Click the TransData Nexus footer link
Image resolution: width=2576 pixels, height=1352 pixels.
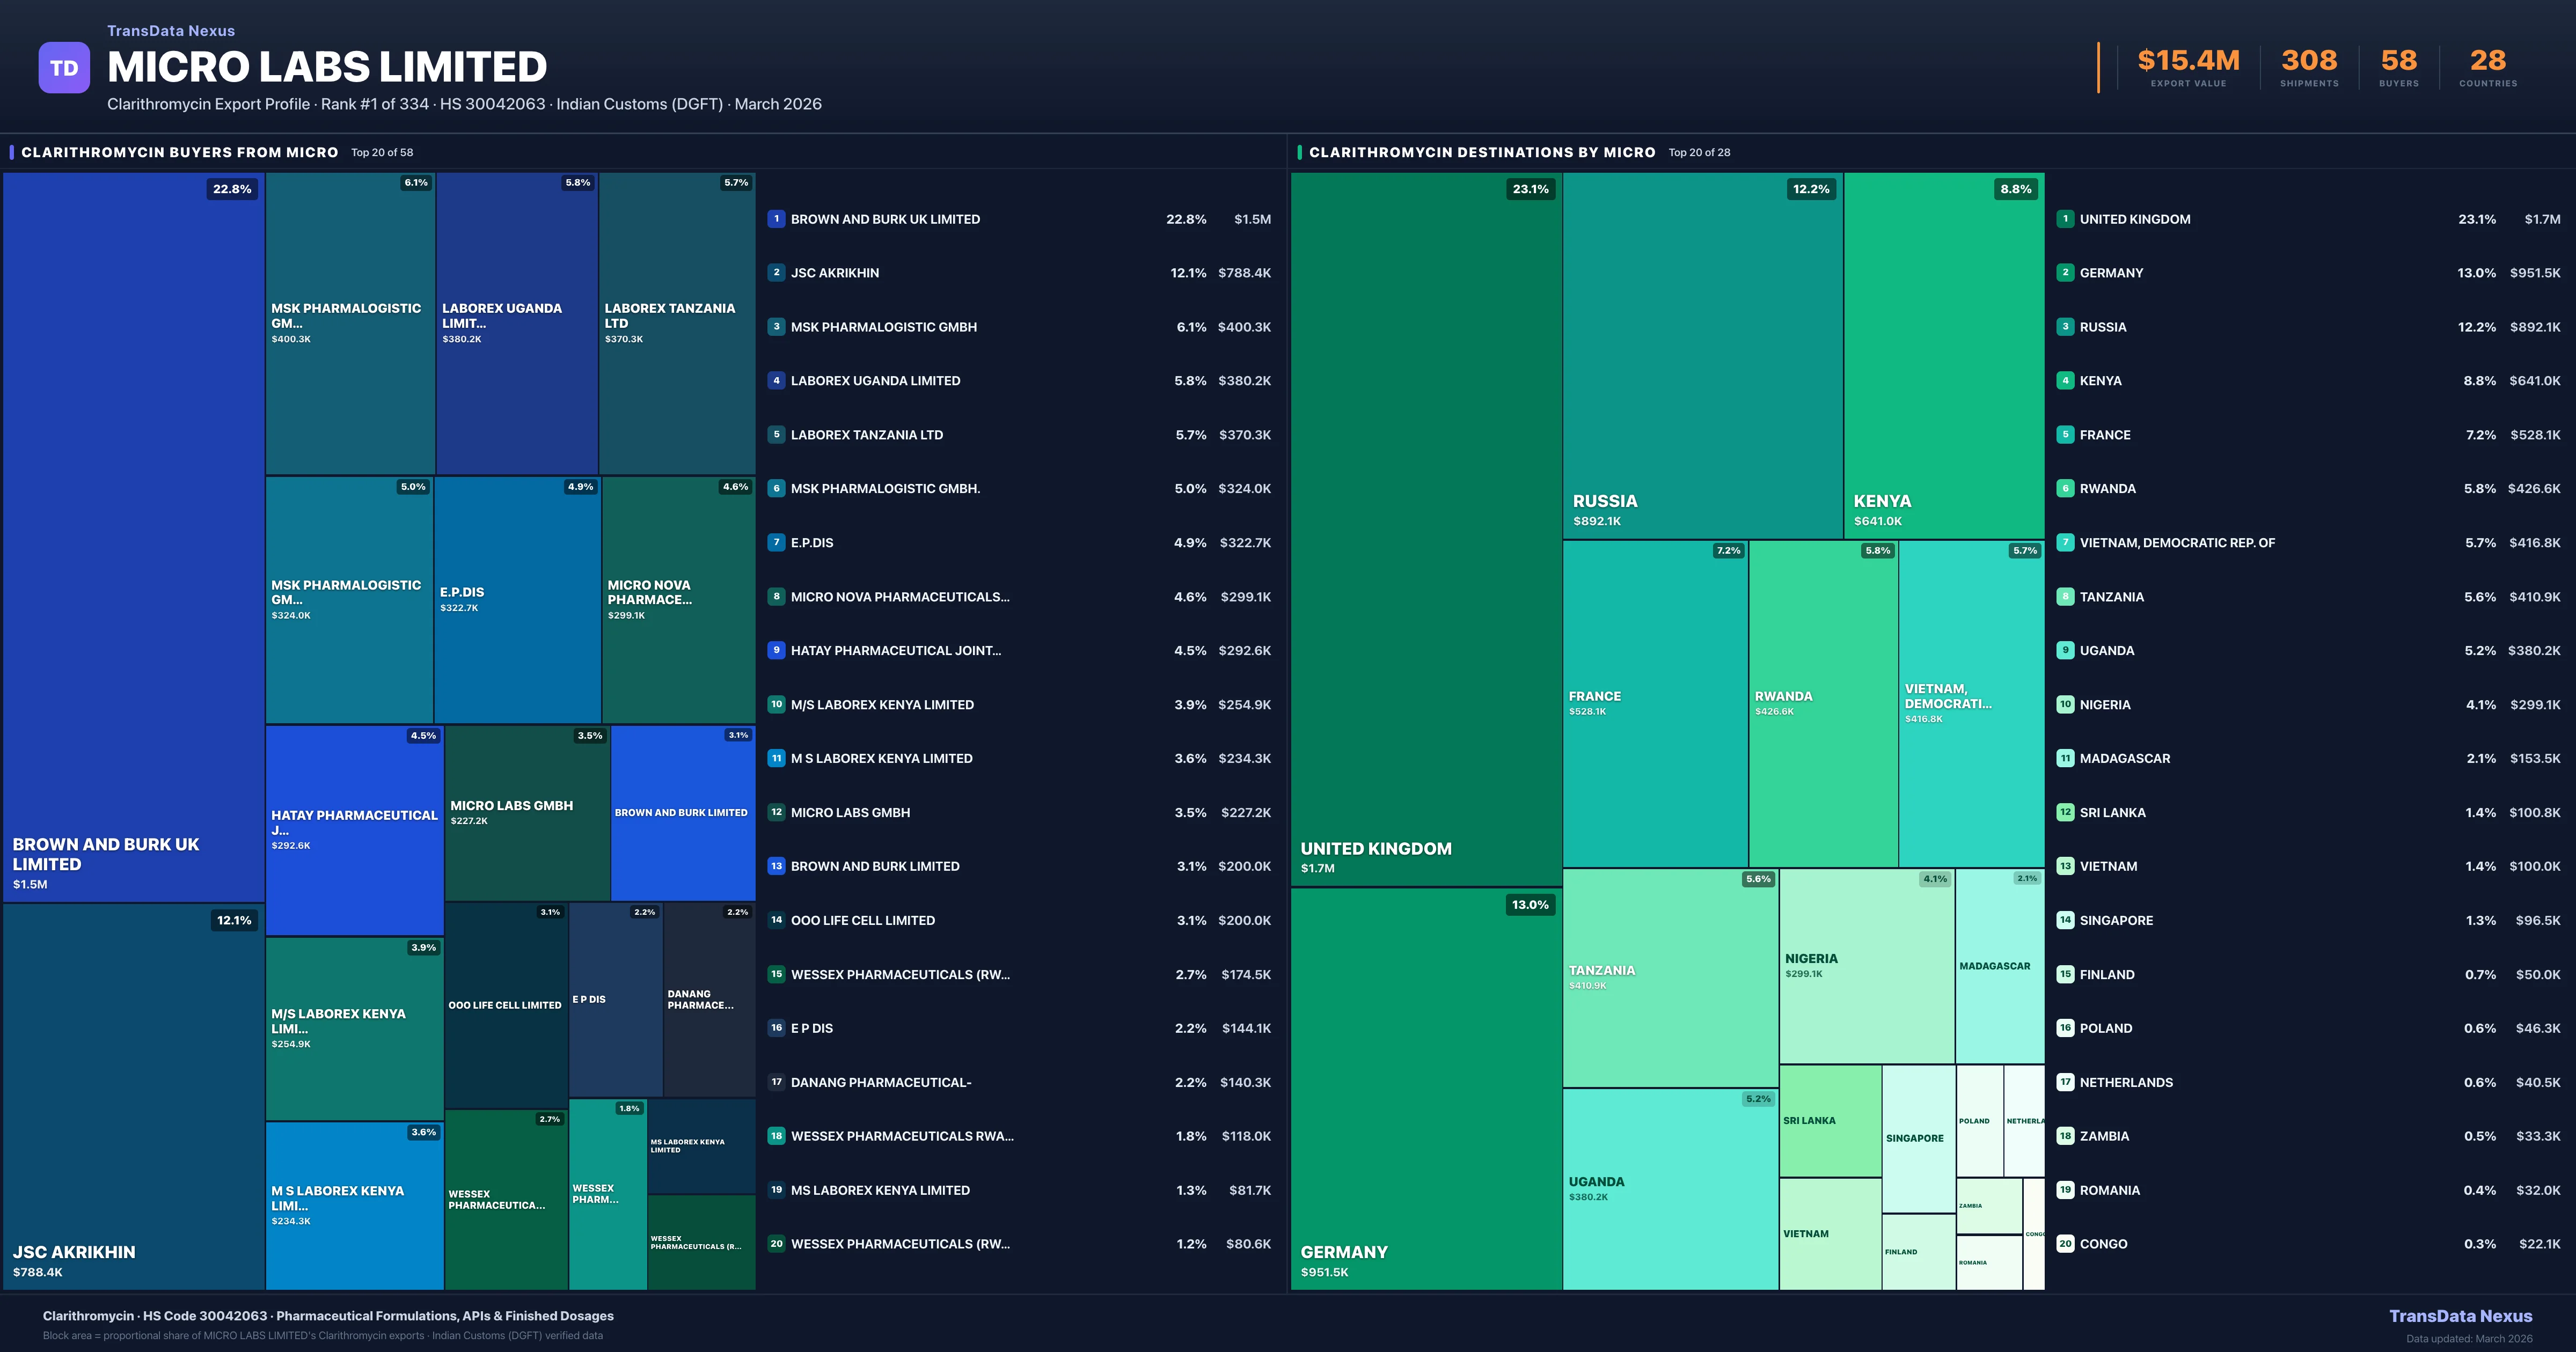coord(2460,1316)
